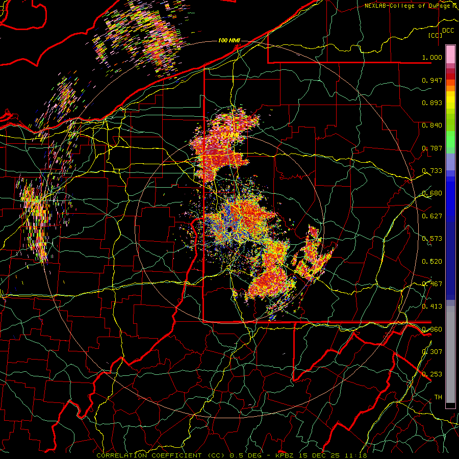Select the KPBZ station identifier in the caption
459x459 pixels.
pos(285,455)
